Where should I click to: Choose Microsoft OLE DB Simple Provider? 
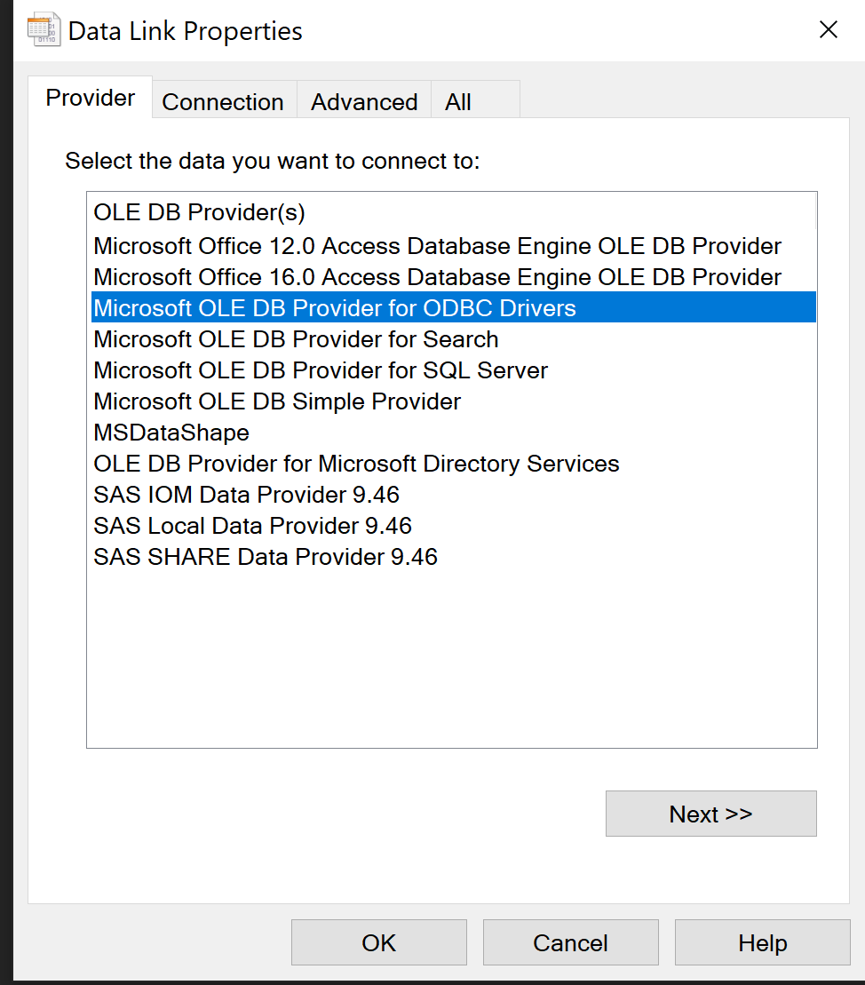(277, 401)
